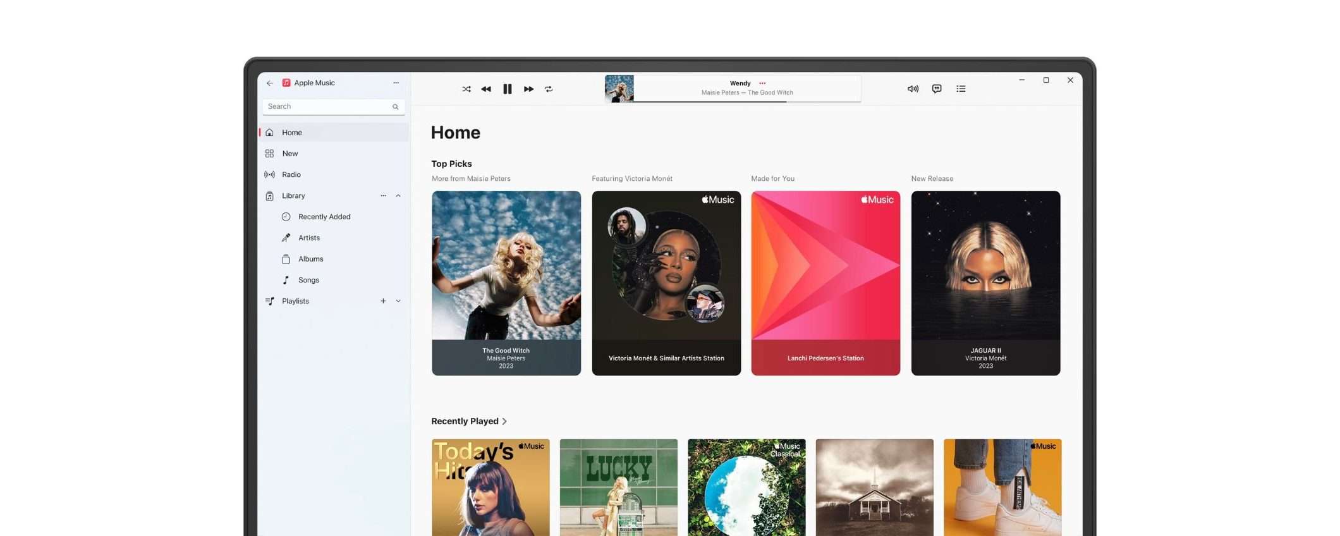Click Maisie Peters — The Good Witch text
The height and width of the screenshot is (536, 1340).
click(x=747, y=92)
